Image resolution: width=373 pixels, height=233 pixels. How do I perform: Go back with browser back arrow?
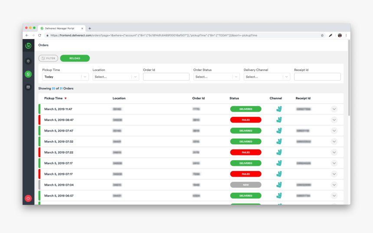(x=27, y=36)
